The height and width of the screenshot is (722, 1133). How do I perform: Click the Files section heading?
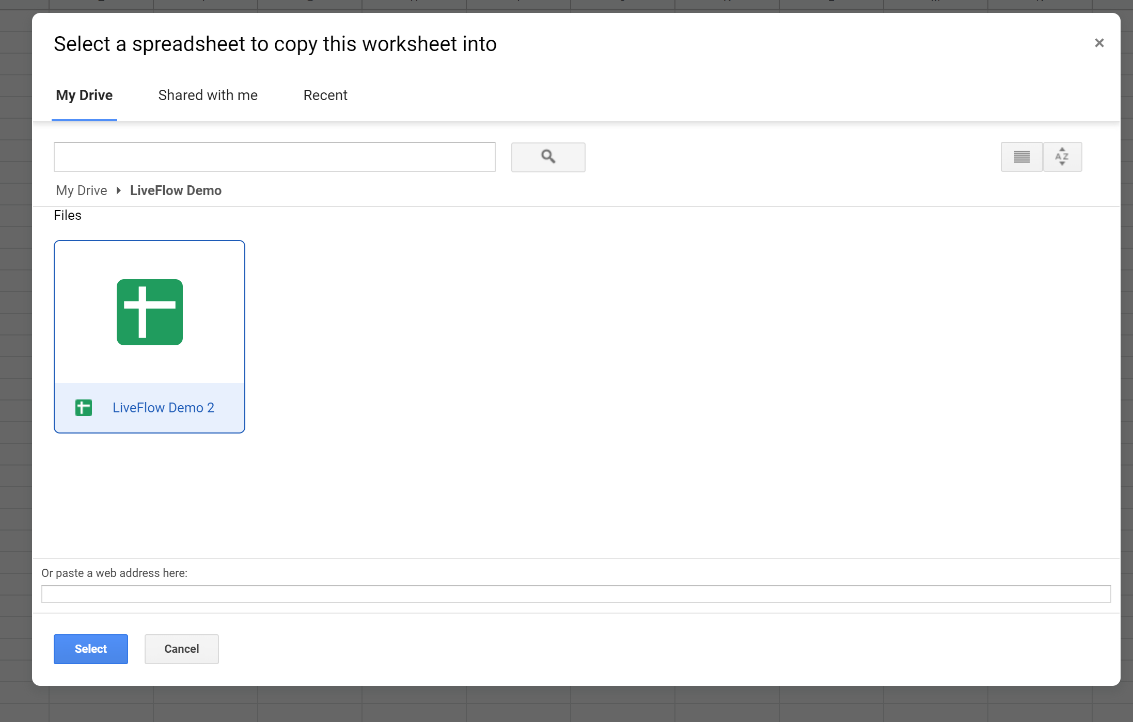point(68,215)
